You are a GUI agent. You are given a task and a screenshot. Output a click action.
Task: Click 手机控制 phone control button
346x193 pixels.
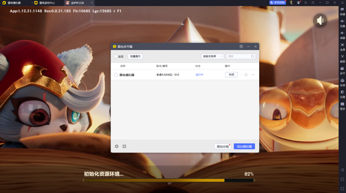(x=278, y=2)
